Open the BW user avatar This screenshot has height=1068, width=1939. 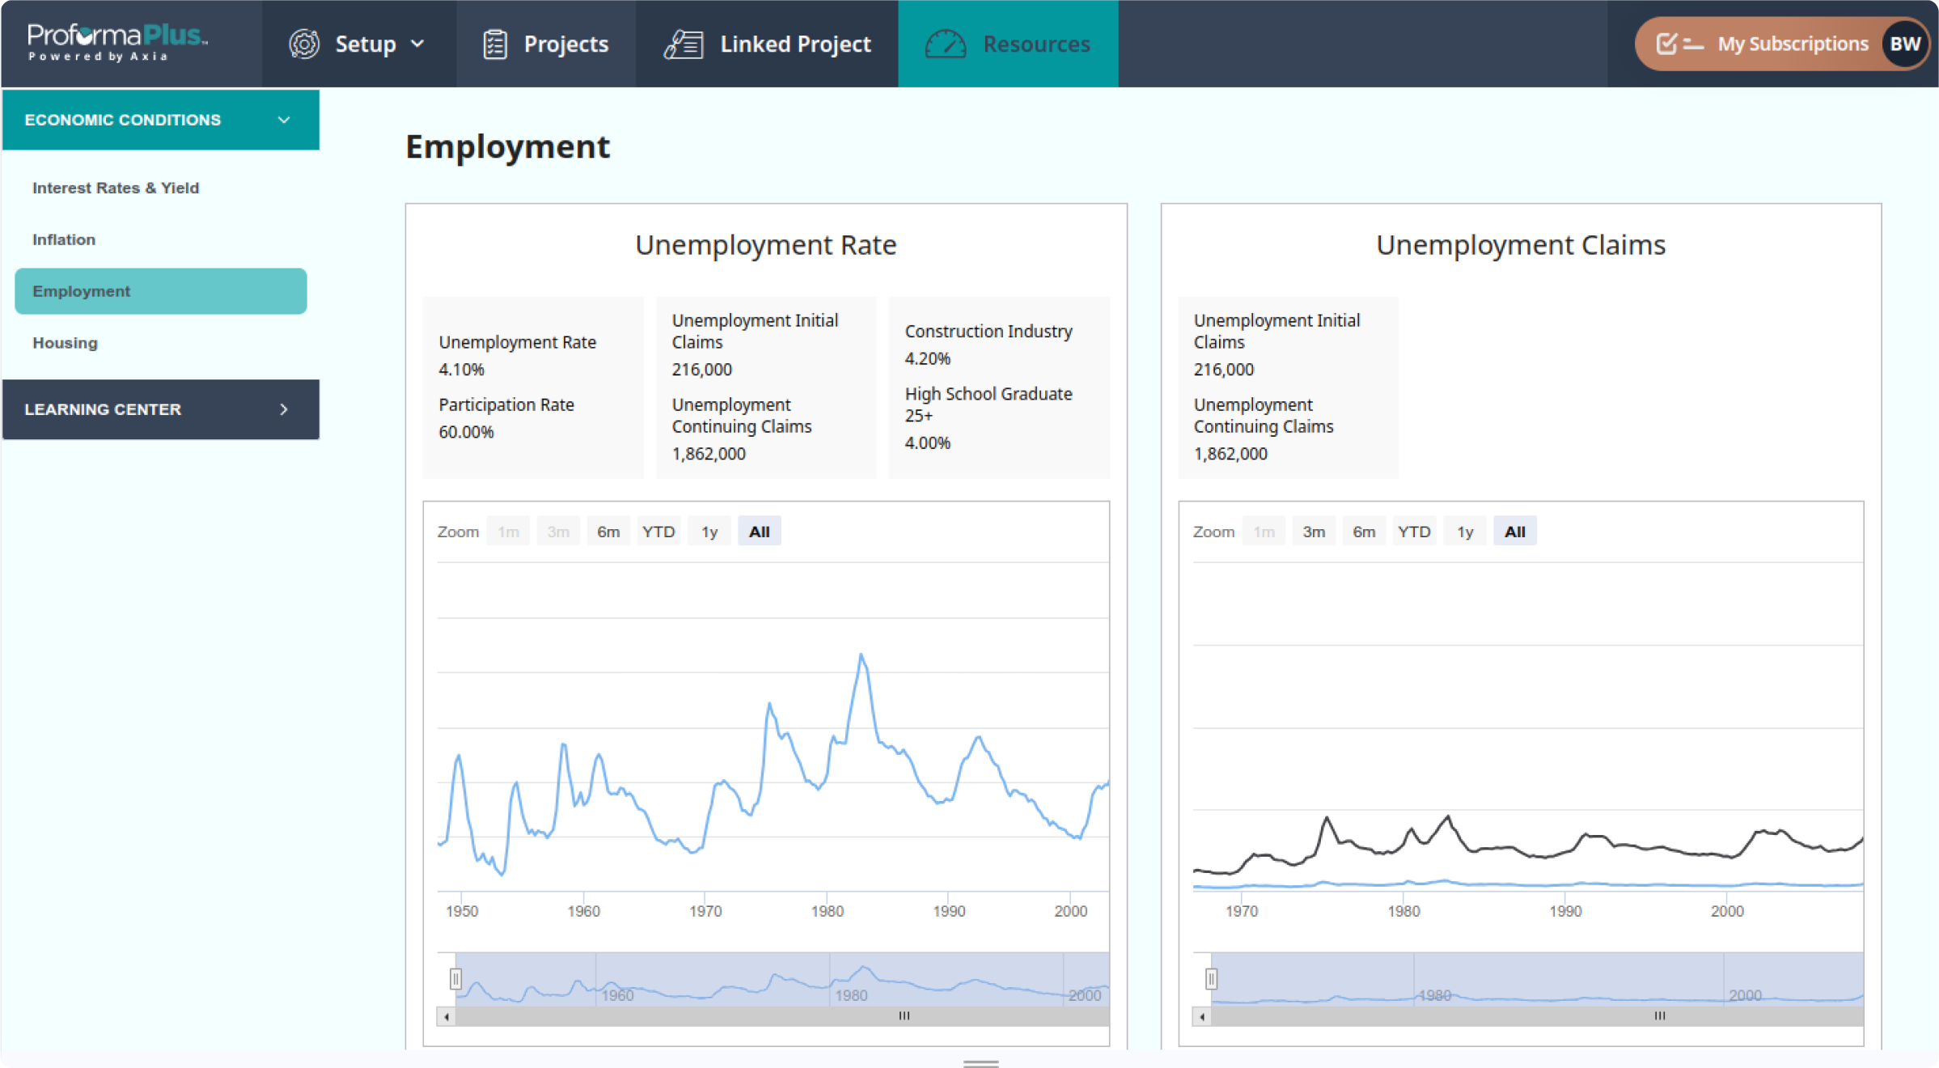click(x=1904, y=44)
